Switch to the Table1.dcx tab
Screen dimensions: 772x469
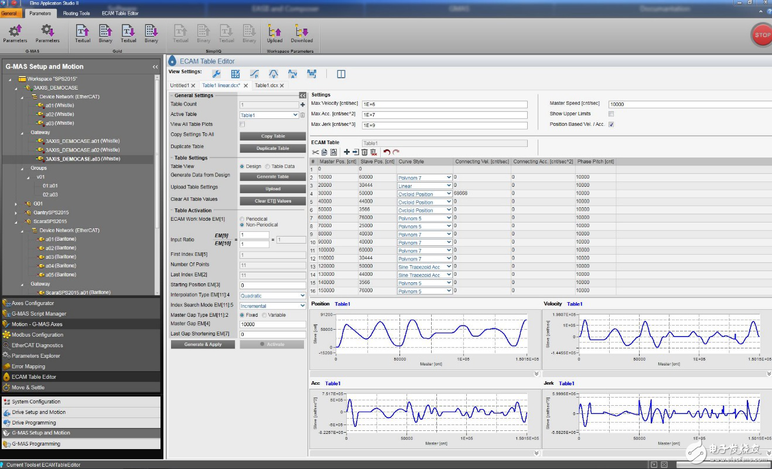tap(265, 85)
